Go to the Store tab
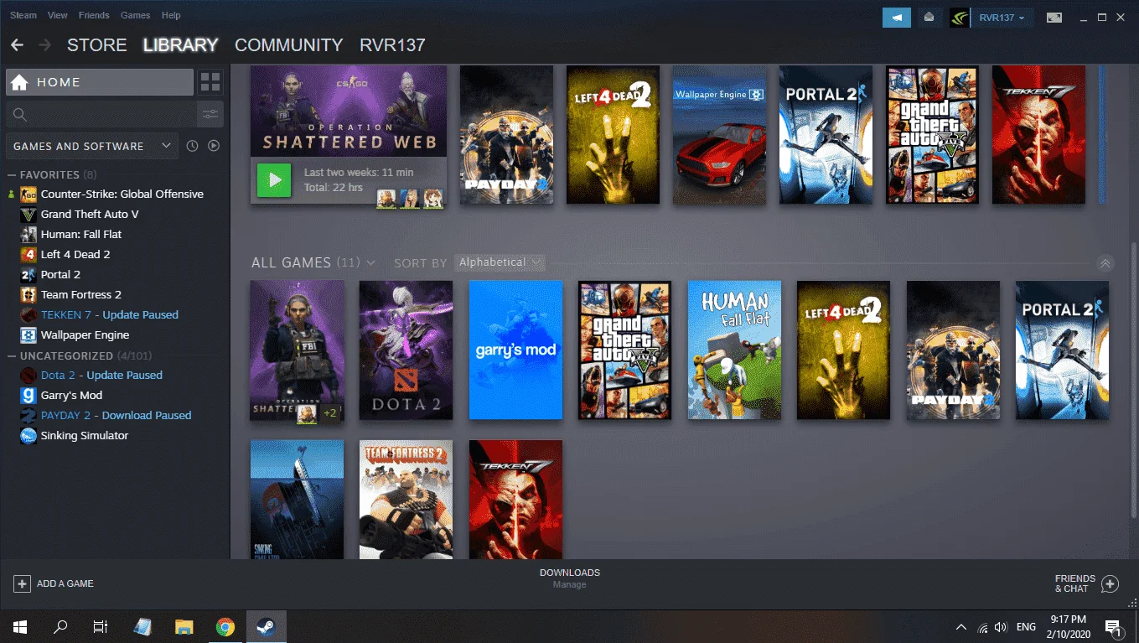Image resolution: width=1139 pixels, height=643 pixels. (x=97, y=45)
